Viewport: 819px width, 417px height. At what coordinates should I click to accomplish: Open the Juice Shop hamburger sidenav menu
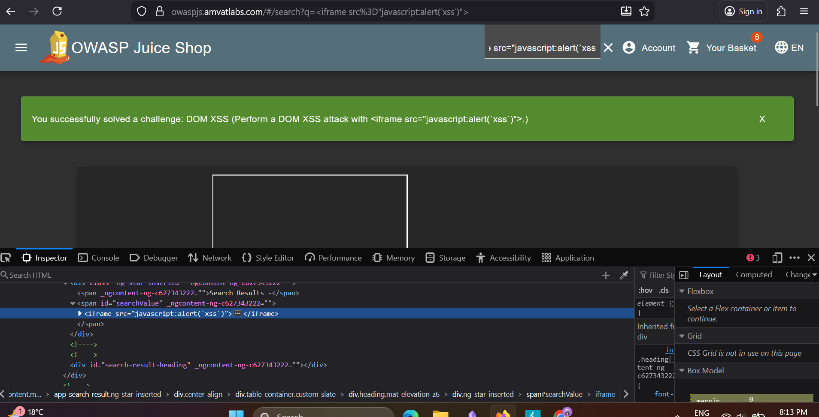coord(21,48)
